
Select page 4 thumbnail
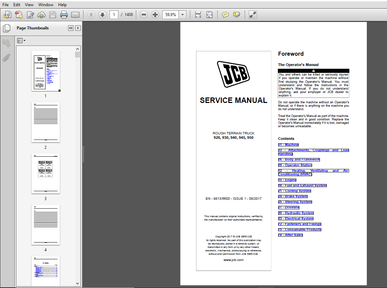tap(46, 225)
